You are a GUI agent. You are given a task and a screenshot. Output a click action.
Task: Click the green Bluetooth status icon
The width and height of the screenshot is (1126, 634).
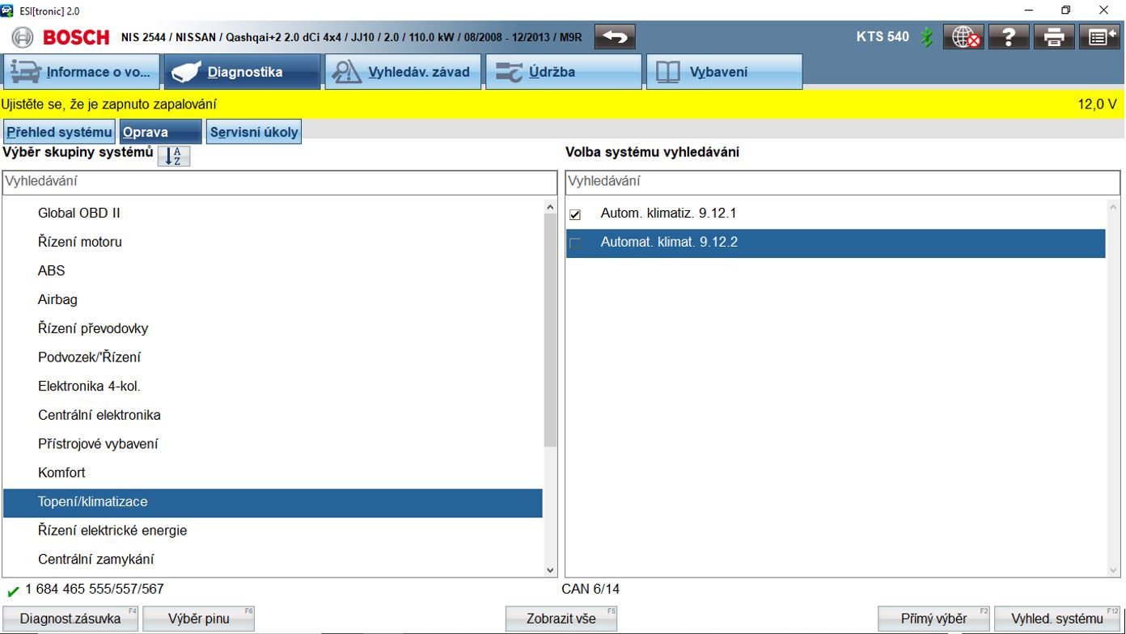[928, 37]
